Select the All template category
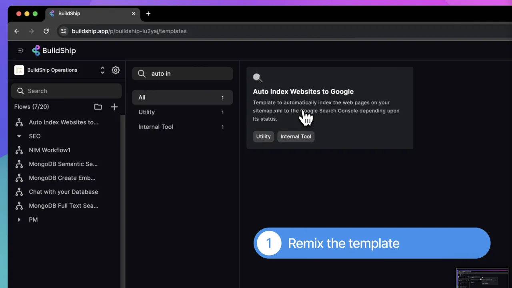Screen dimensions: 512x288 click(x=182, y=98)
